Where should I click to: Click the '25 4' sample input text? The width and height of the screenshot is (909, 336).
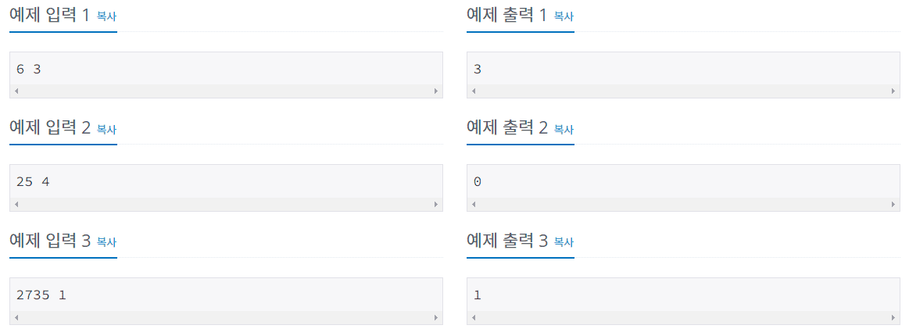click(x=33, y=182)
